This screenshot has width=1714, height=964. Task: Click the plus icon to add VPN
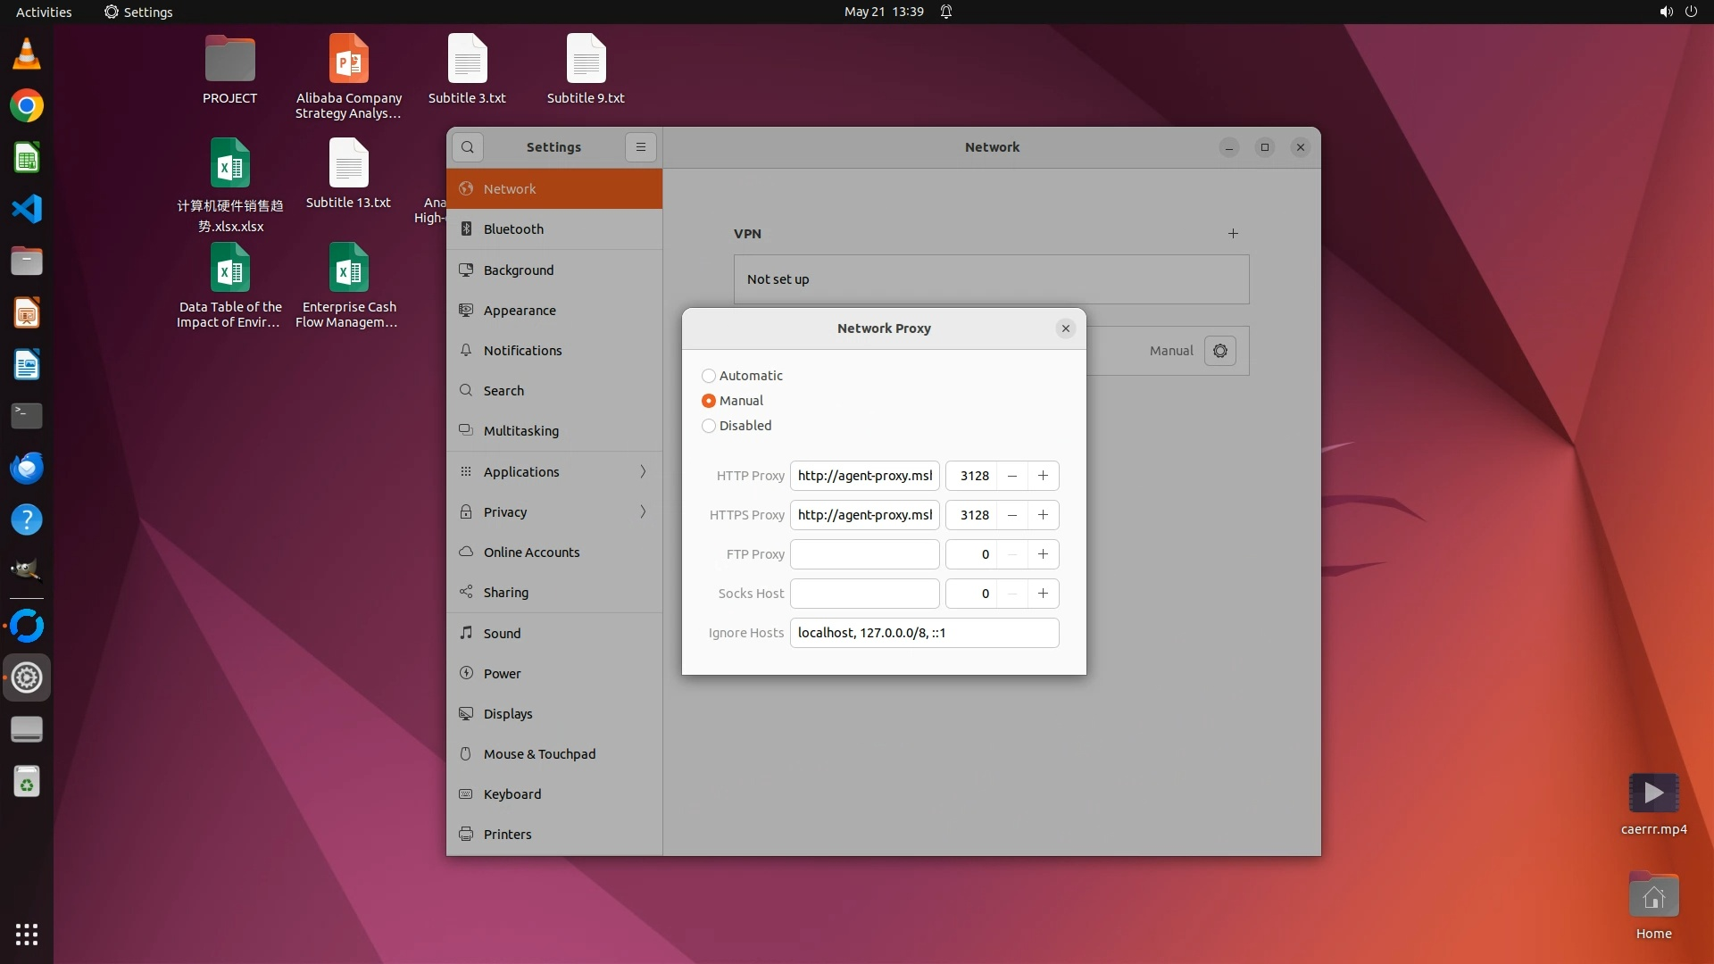pyautogui.click(x=1233, y=234)
